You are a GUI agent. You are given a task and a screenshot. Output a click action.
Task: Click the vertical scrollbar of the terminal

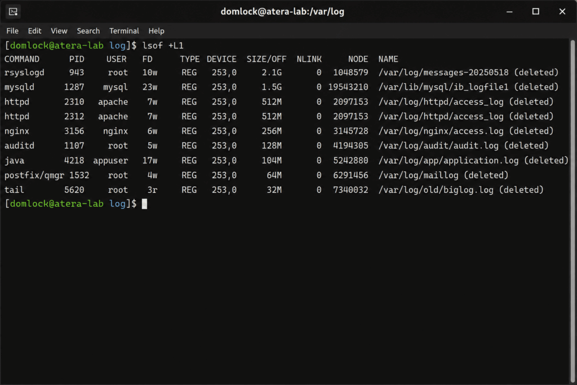click(572, 211)
